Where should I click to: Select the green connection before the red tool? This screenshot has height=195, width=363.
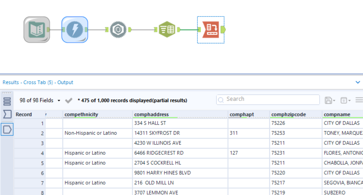(189, 30)
